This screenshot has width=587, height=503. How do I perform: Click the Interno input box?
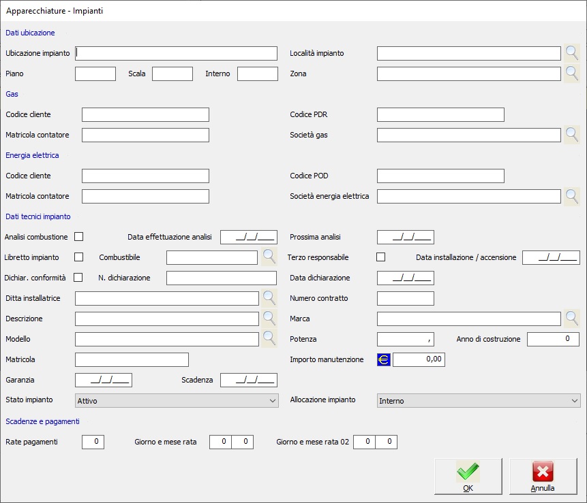258,74
